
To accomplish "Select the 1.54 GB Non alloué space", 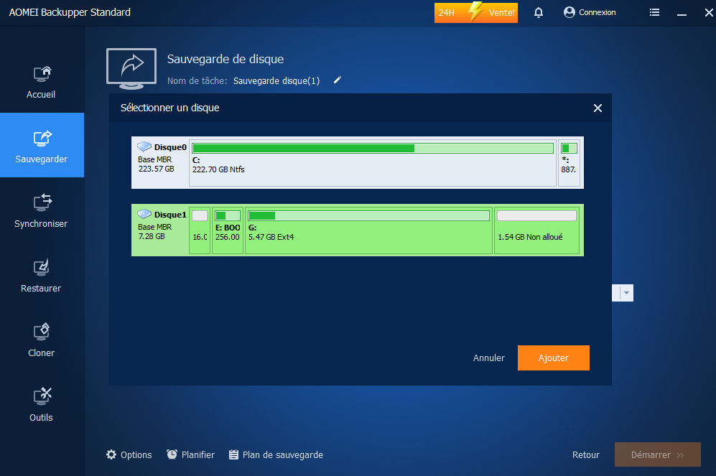I will (x=536, y=230).
